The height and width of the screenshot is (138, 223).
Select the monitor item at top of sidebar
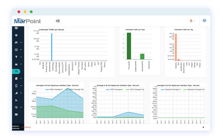(16, 28)
